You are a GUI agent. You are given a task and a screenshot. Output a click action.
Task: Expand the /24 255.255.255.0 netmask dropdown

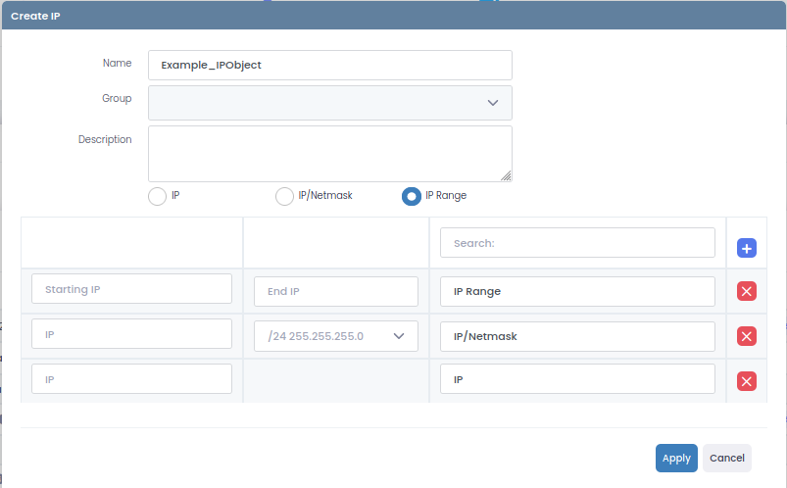pyautogui.click(x=335, y=336)
